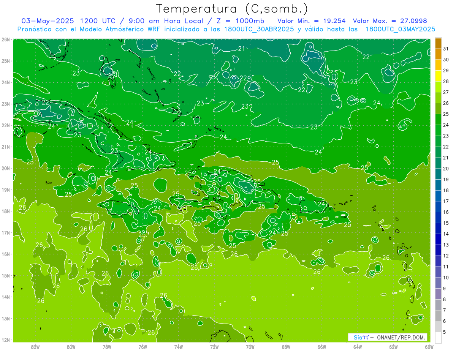Click the '60W' longitude axis label
This screenshot has height=352, width=456.
click(429, 347)
